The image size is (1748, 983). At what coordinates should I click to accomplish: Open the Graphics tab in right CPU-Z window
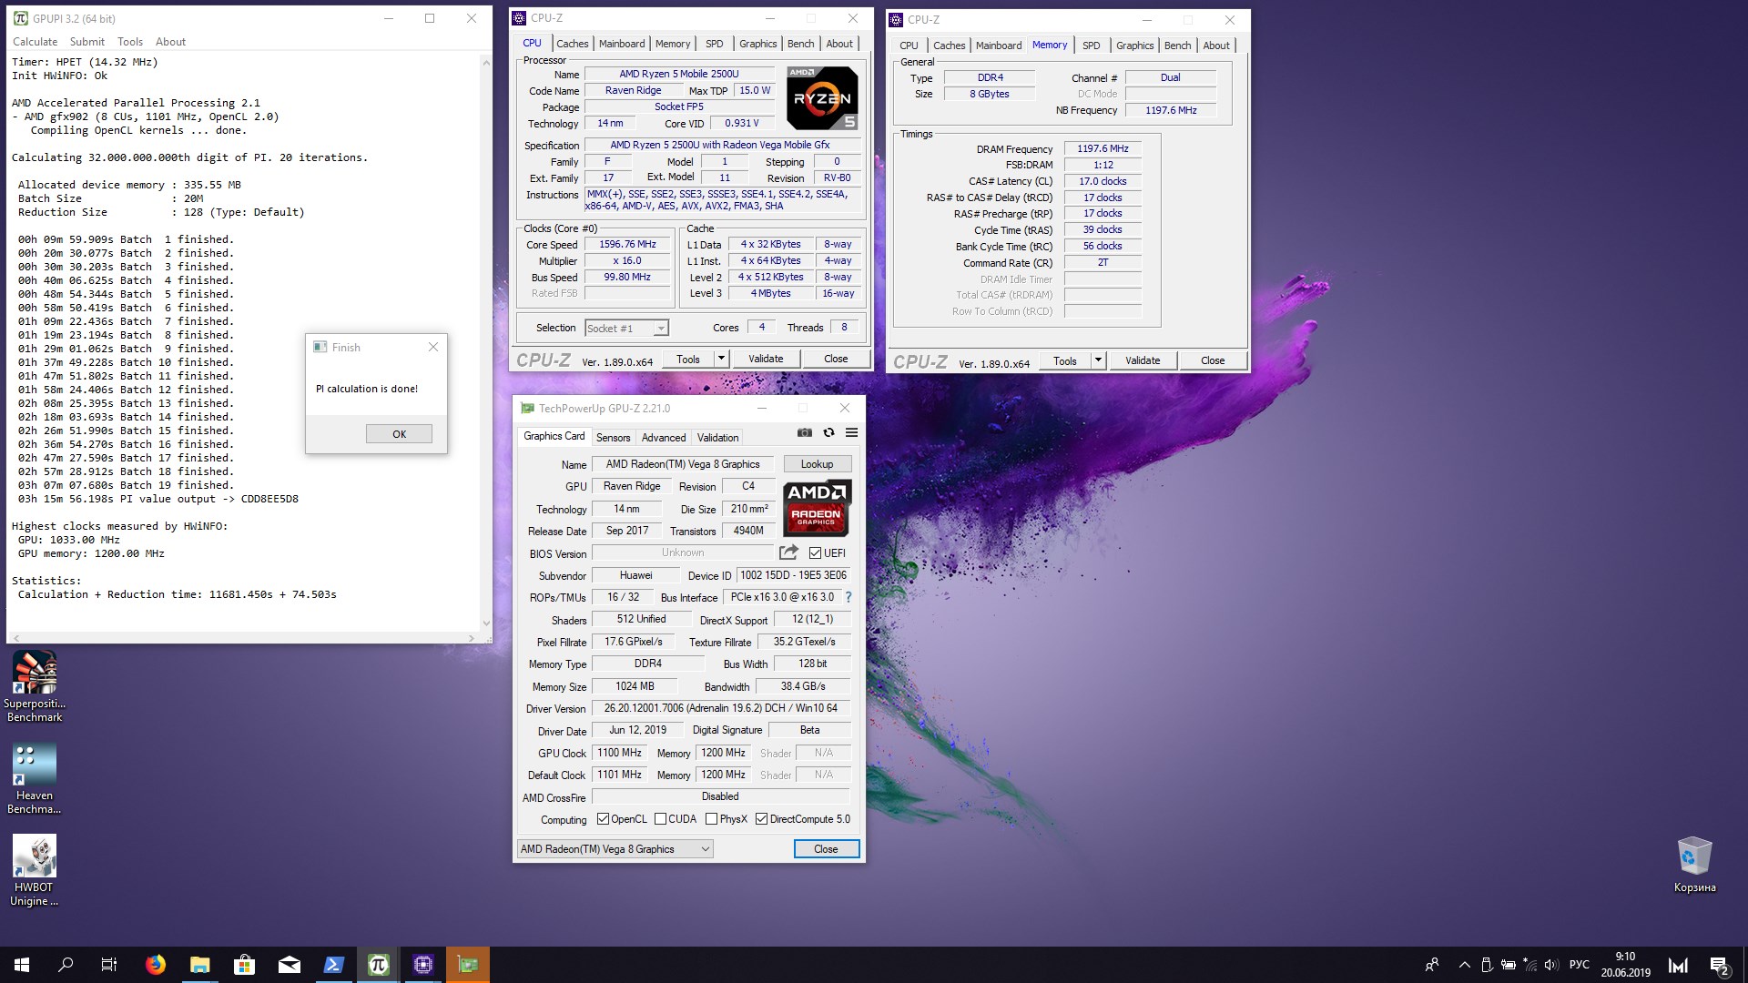pos(1134,46)
